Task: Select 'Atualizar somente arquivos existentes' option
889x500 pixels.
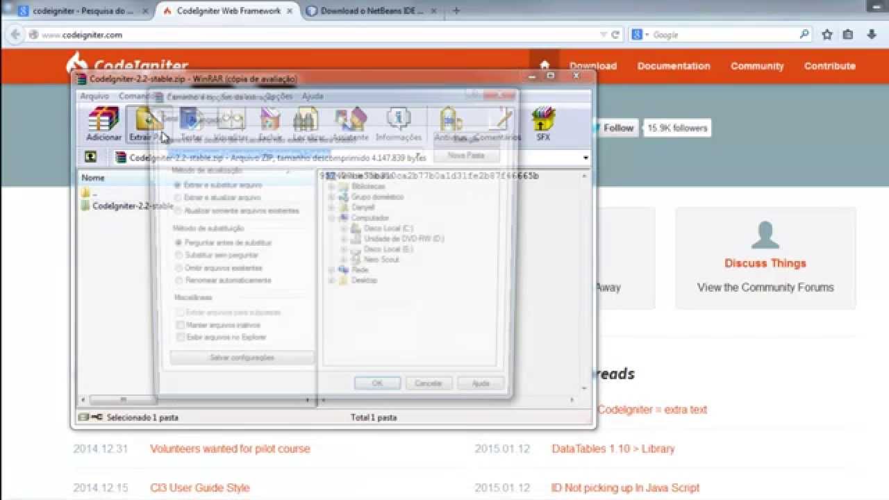Action: point(178,210)
